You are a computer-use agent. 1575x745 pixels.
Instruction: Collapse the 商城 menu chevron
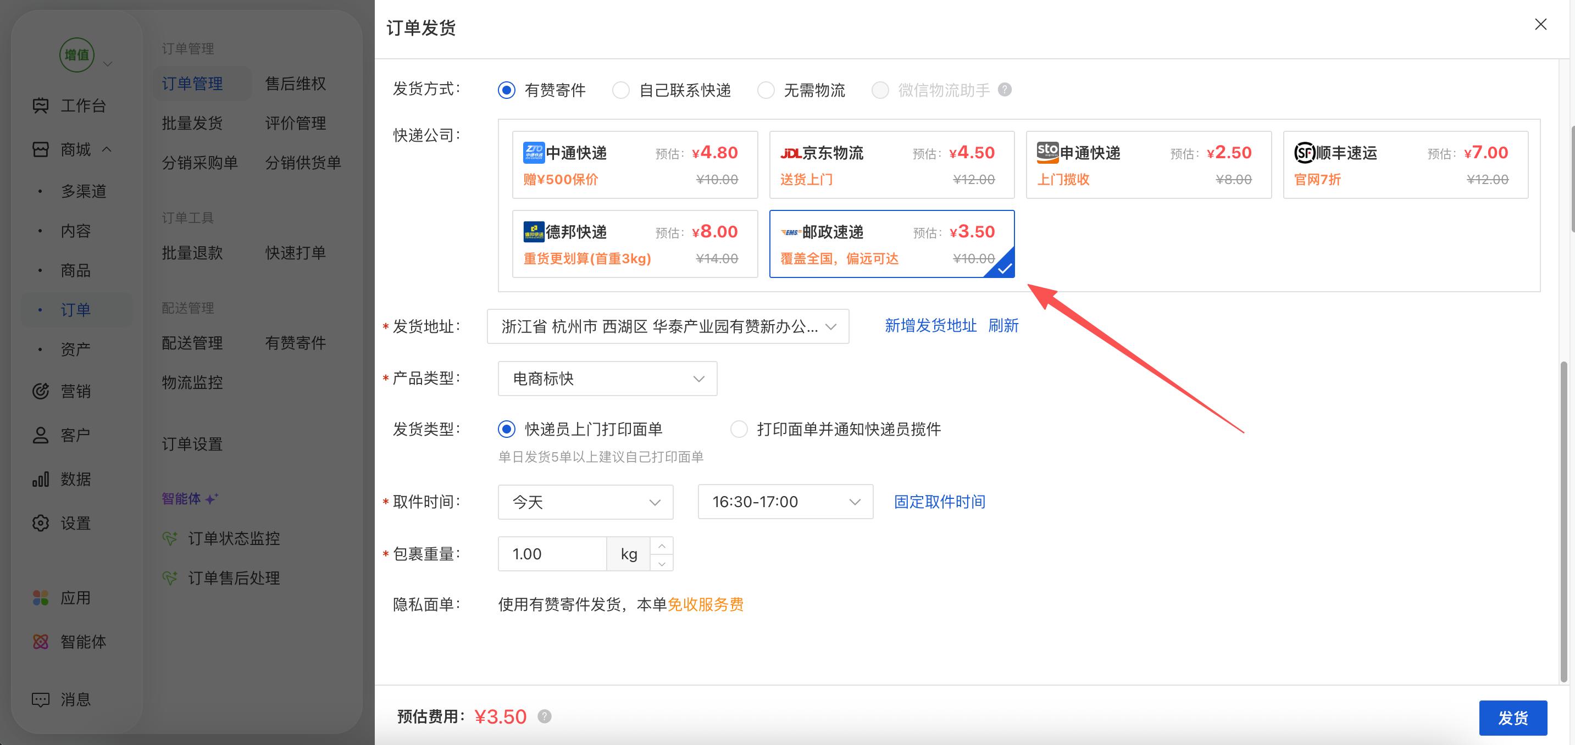tap(107, 149)
